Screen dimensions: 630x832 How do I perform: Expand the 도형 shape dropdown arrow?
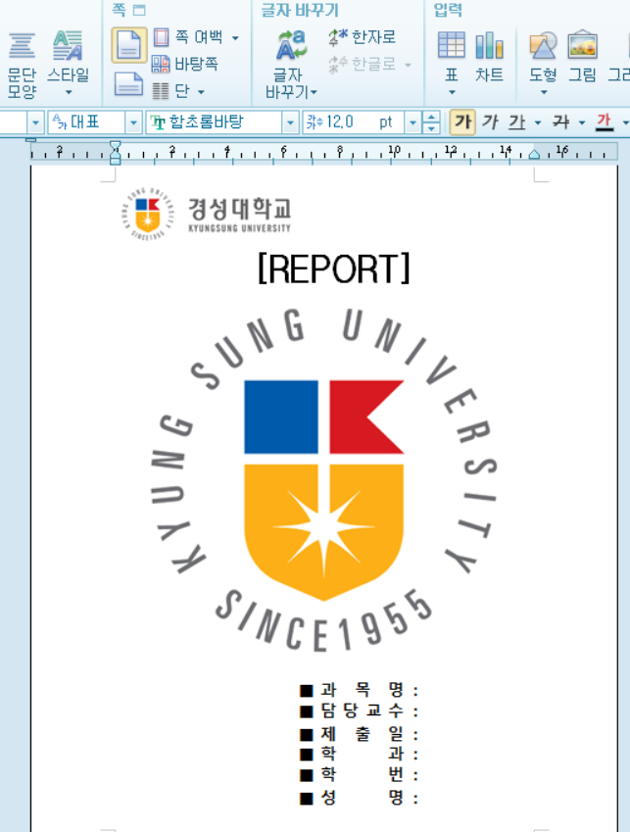tap(544, 93)
